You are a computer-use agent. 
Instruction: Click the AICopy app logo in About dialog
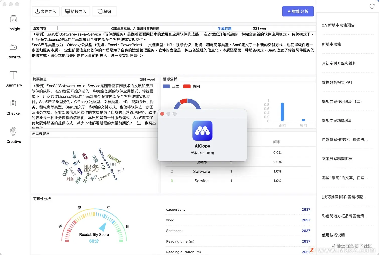[202, 131]
